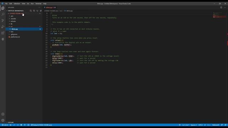Click PlatformIO Upload arrow in status bar
Image resolution: width=228 pixels, height=128 pixels.
17,125
